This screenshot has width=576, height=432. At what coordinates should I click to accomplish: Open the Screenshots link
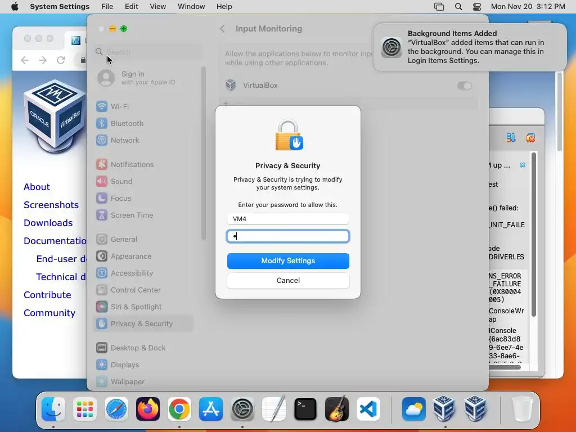[x=51, y=205]
